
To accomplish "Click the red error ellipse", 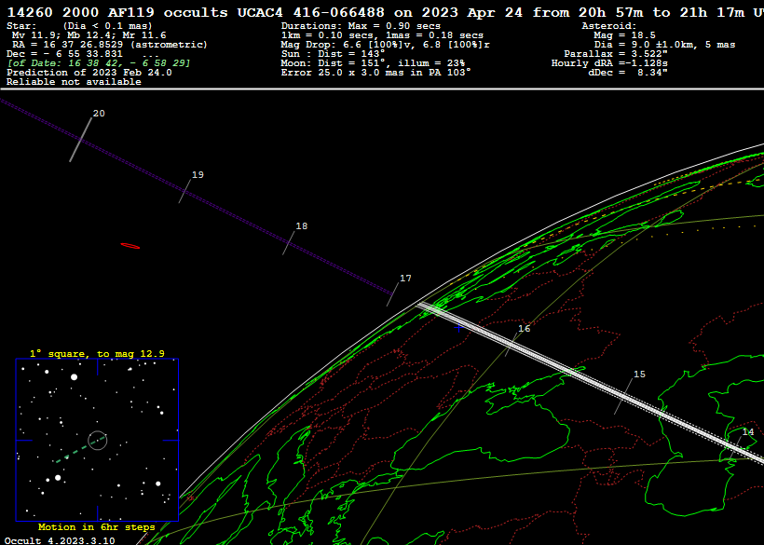I will coord(130,246).
